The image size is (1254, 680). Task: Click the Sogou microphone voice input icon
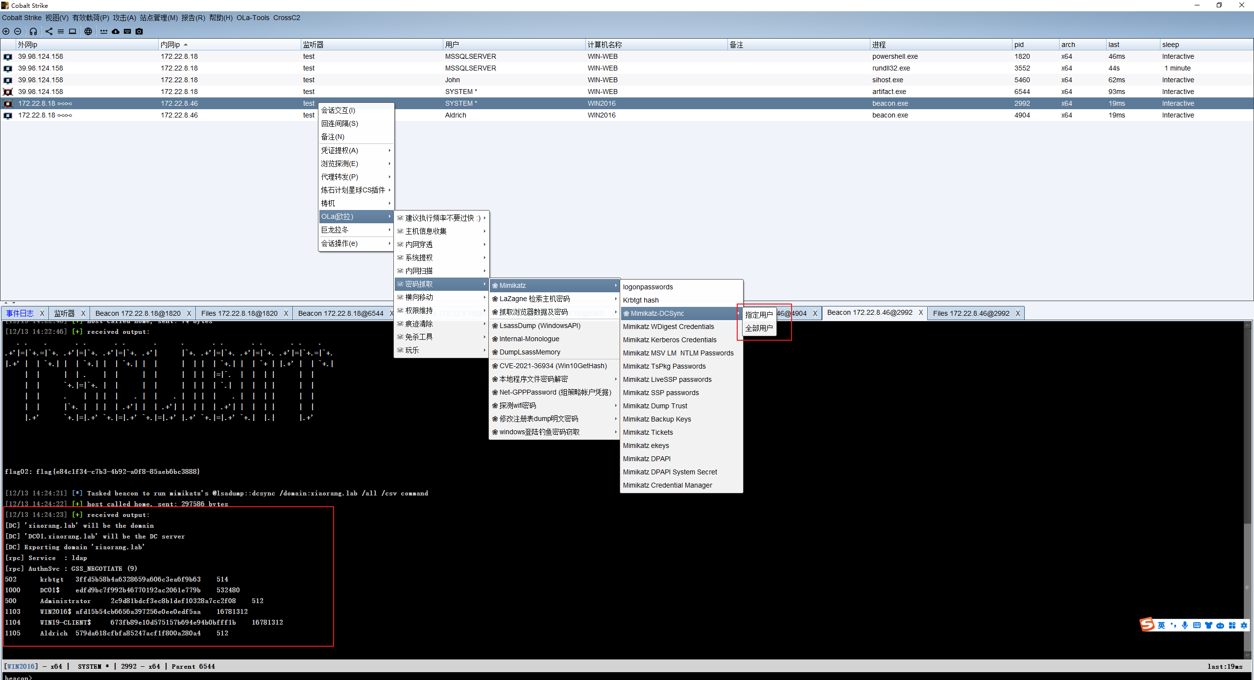pyautogui.click(x=1185, y=625)
